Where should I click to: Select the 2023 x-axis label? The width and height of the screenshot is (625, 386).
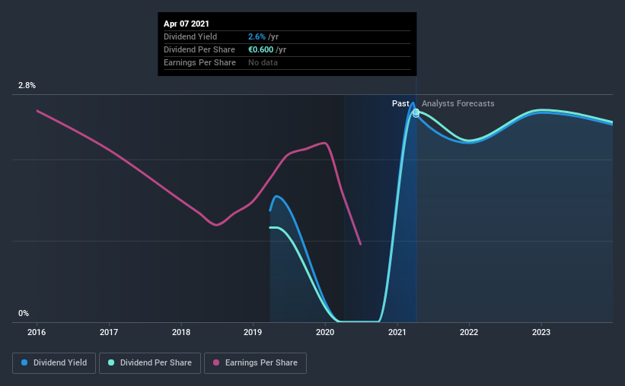pyautogui.click(x=541, y=332)
